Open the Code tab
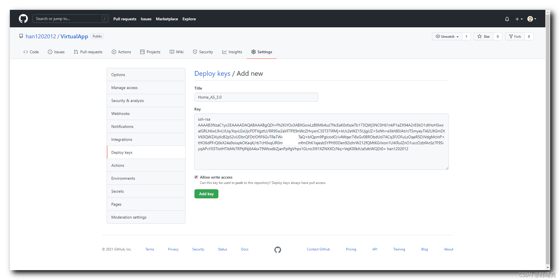 pos(31,52)
